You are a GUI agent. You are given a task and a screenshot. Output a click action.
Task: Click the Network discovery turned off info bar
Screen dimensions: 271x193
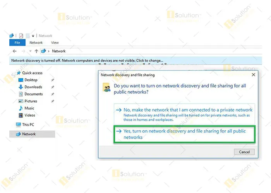coord(87,61)
